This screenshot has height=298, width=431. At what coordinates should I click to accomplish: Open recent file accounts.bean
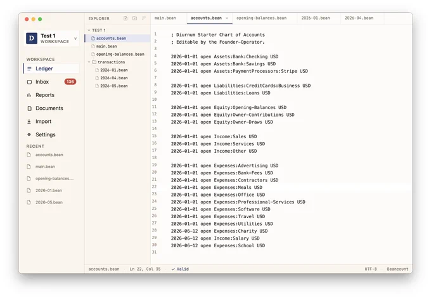coord(51,155)
